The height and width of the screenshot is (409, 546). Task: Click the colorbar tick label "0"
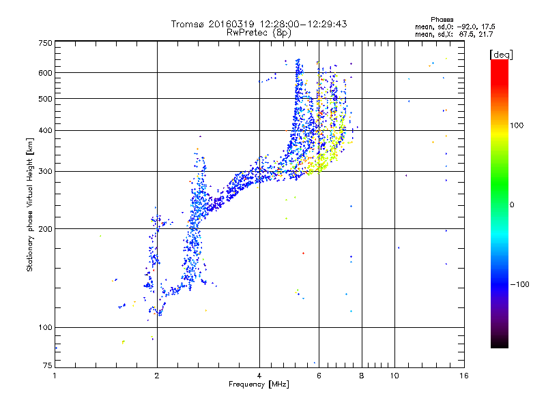511,205
